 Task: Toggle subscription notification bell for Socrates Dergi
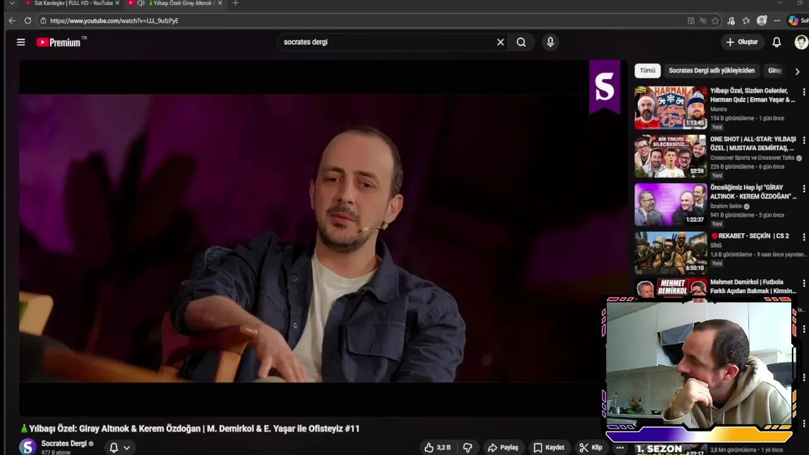114,447
